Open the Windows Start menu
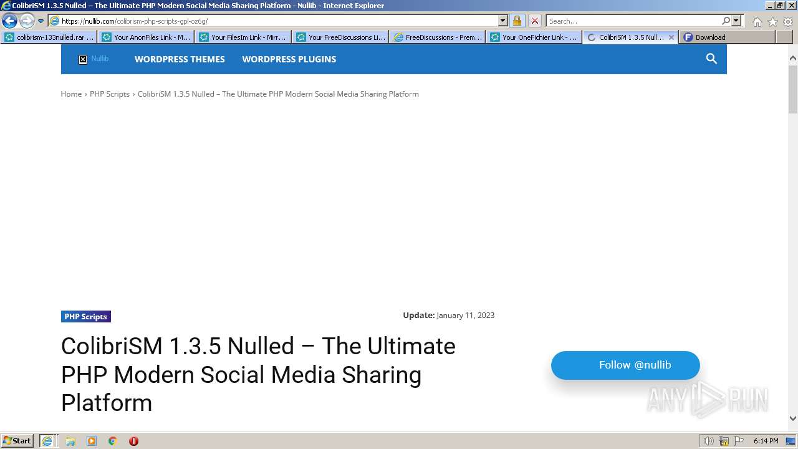Image resolution: width=798 pixels, height=449 pixels. (17, 440)
